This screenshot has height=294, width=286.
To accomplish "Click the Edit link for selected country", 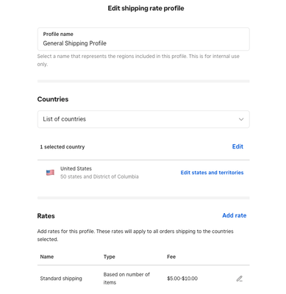I will click(x=237, y=146).
